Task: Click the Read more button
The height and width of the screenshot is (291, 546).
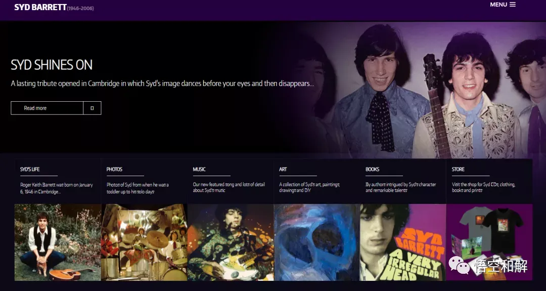Action: coord(47,108)
